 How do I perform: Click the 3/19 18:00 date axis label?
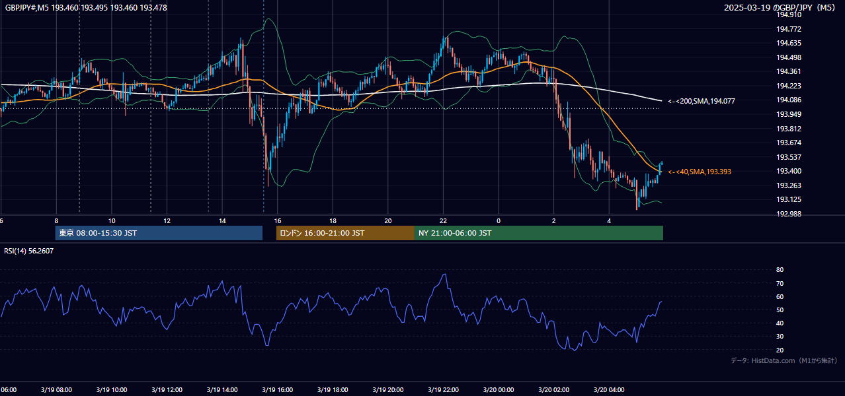(332, 390)
